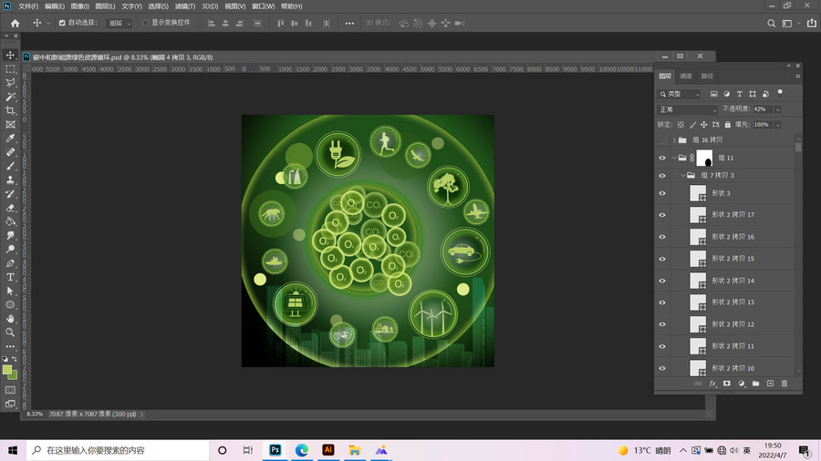Hide the 形状 3 layer

662,193
